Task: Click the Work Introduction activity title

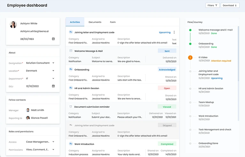Action: [84, 144]
